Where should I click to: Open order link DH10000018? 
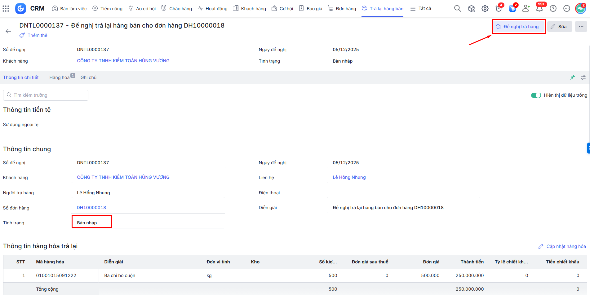(x=91, y=208)
